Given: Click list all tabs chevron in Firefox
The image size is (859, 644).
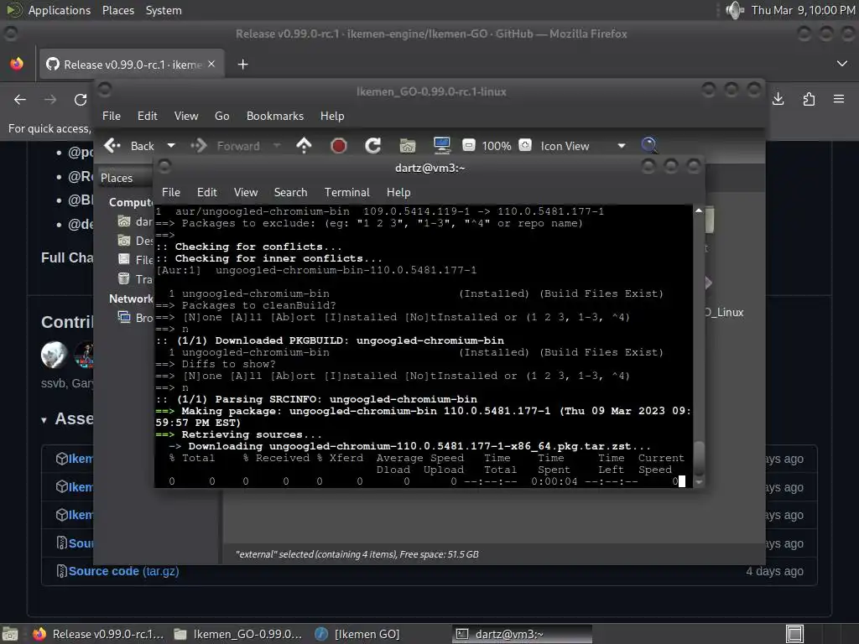Looking at the screenshot, I should coord(842,64).
